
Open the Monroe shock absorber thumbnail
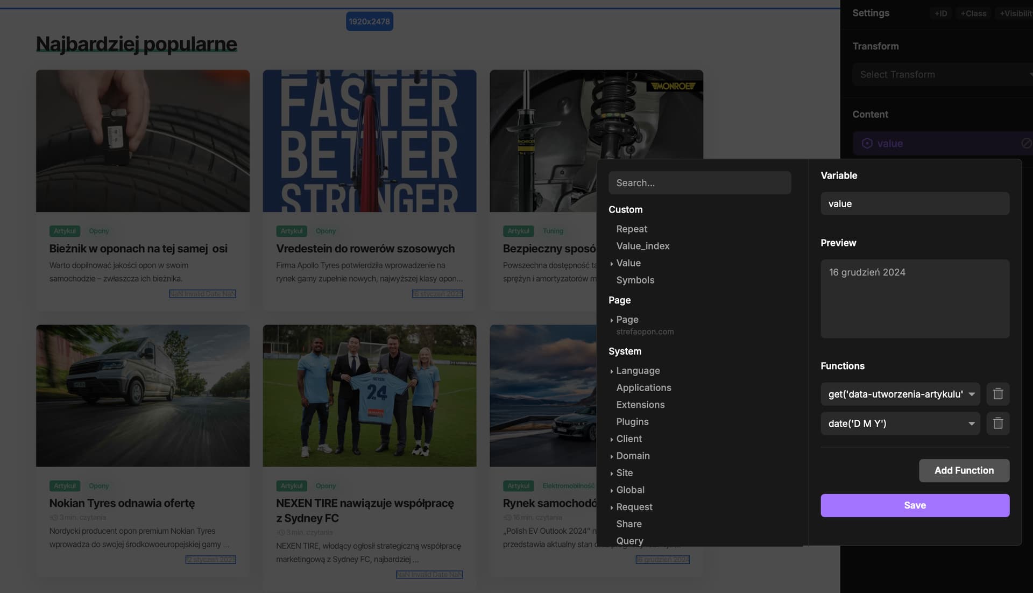pos(596,114)
